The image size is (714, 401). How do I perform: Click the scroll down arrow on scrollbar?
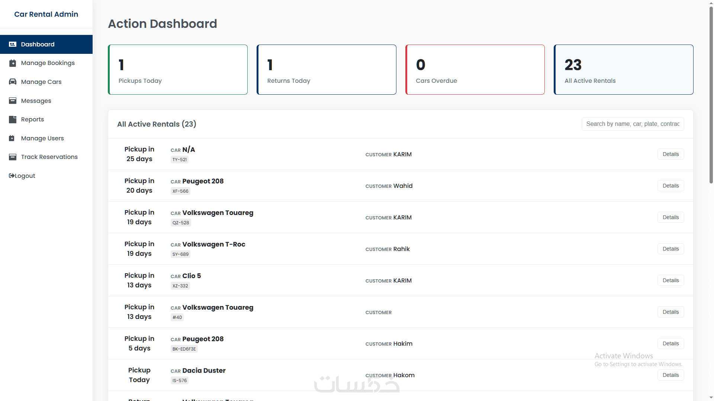tap(711, 398)
